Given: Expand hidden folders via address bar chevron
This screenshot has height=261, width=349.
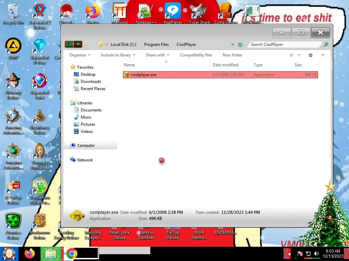Looking at the screenshot, I should pos(107,45).
